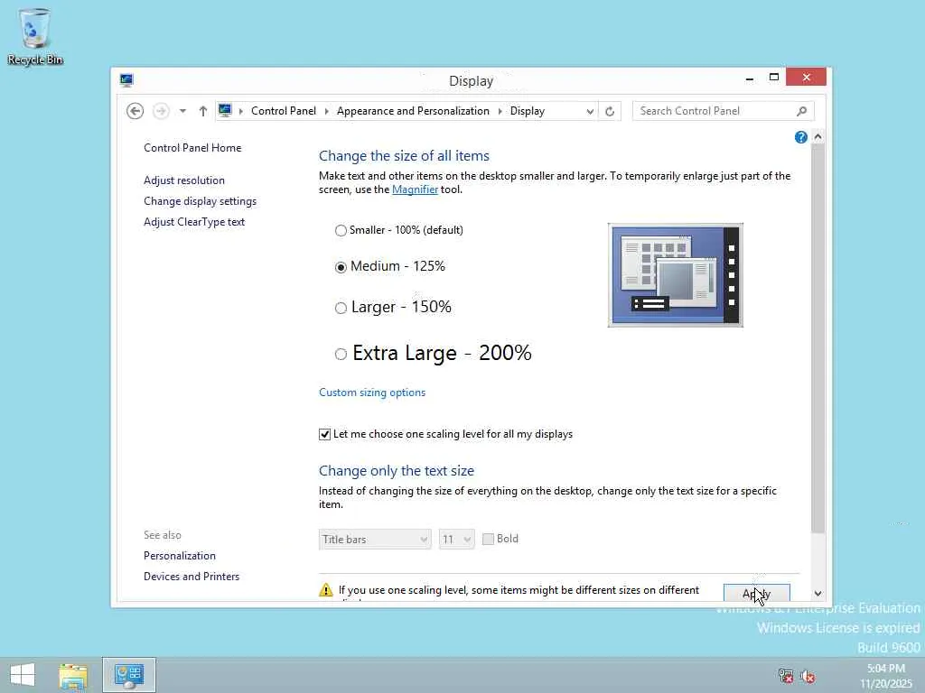
Task: Expand the address bar root chevron
Action: coord(240,111)
